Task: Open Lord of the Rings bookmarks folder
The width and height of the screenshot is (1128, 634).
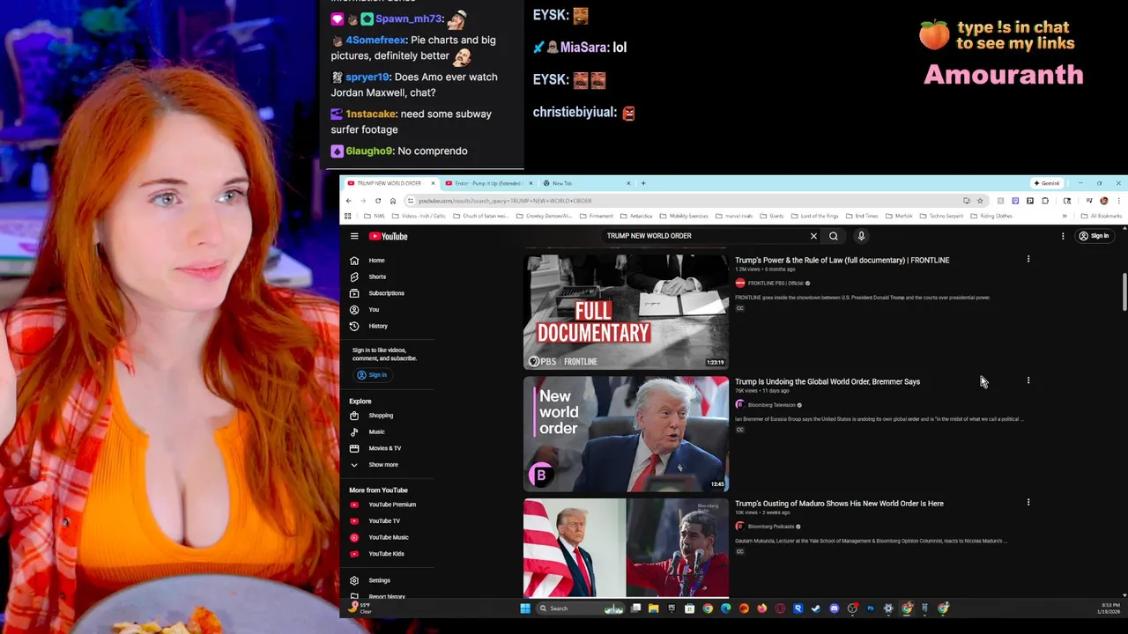Action: 814,216
